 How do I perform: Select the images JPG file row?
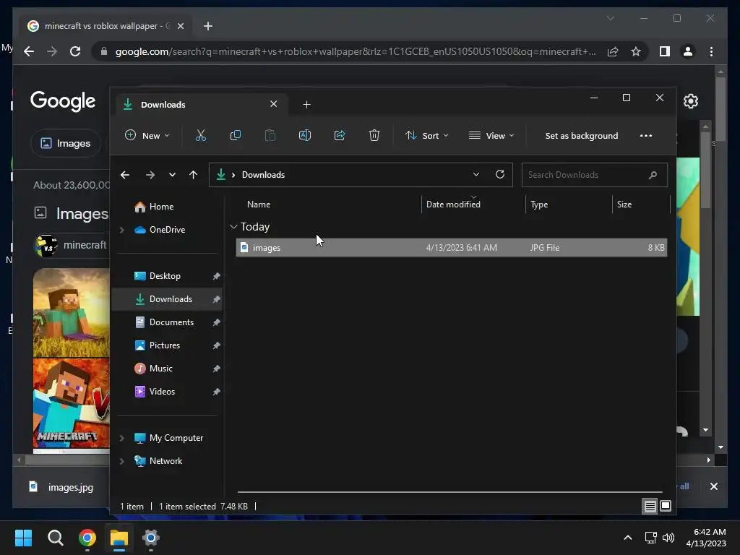(x=451, y=248)
